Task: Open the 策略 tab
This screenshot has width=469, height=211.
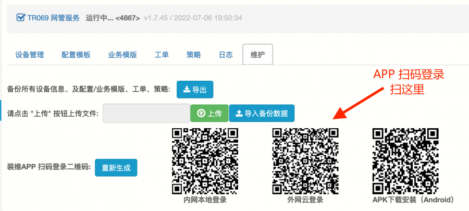Action: pos(193,55)
